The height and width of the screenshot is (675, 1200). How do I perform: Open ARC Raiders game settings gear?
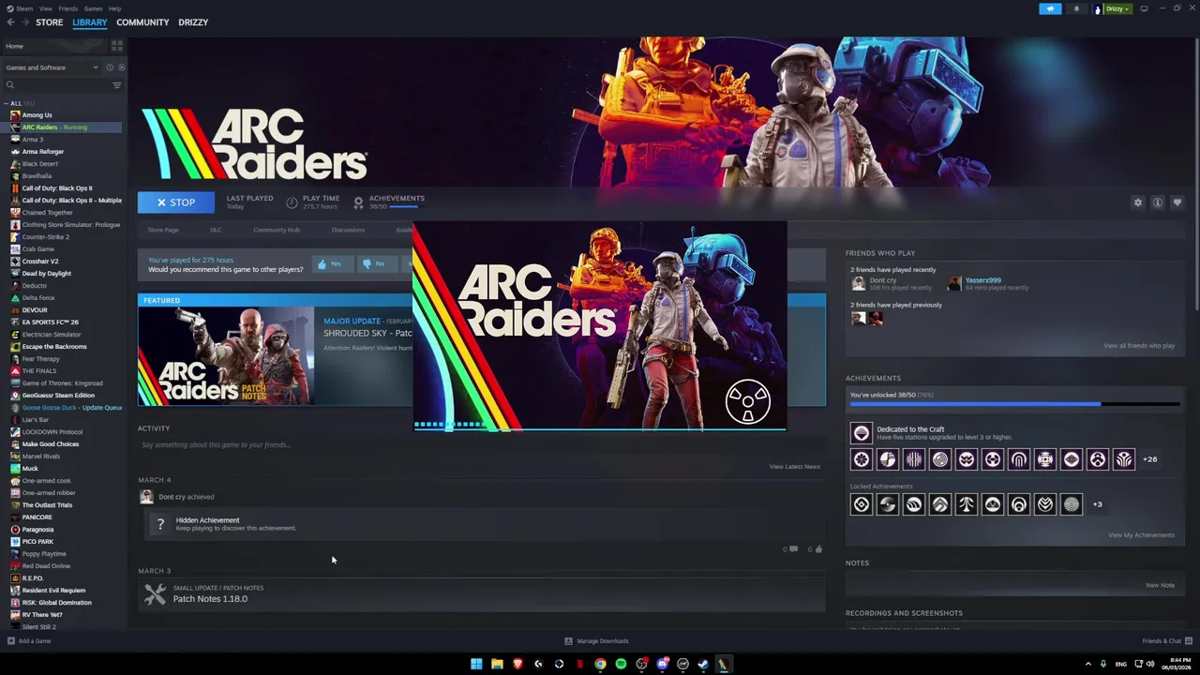point(1138,202)
